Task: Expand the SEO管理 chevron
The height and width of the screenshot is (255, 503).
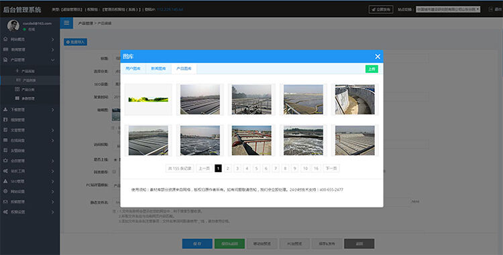Action: pyautogui.click(x=52, y=181)
